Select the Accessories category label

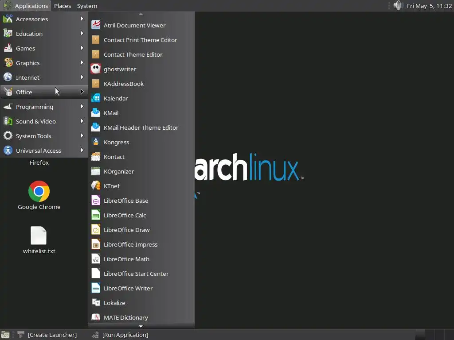point(32,19)
